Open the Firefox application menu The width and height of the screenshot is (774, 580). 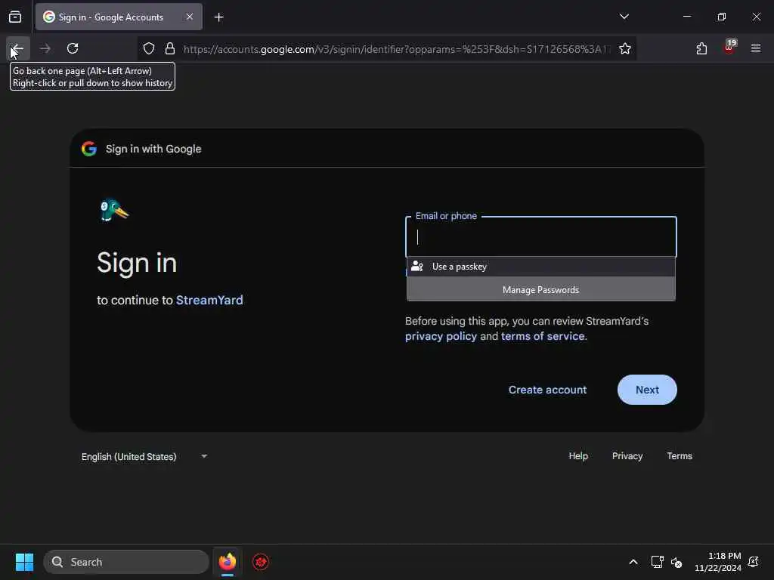click(x=756, y=48)
